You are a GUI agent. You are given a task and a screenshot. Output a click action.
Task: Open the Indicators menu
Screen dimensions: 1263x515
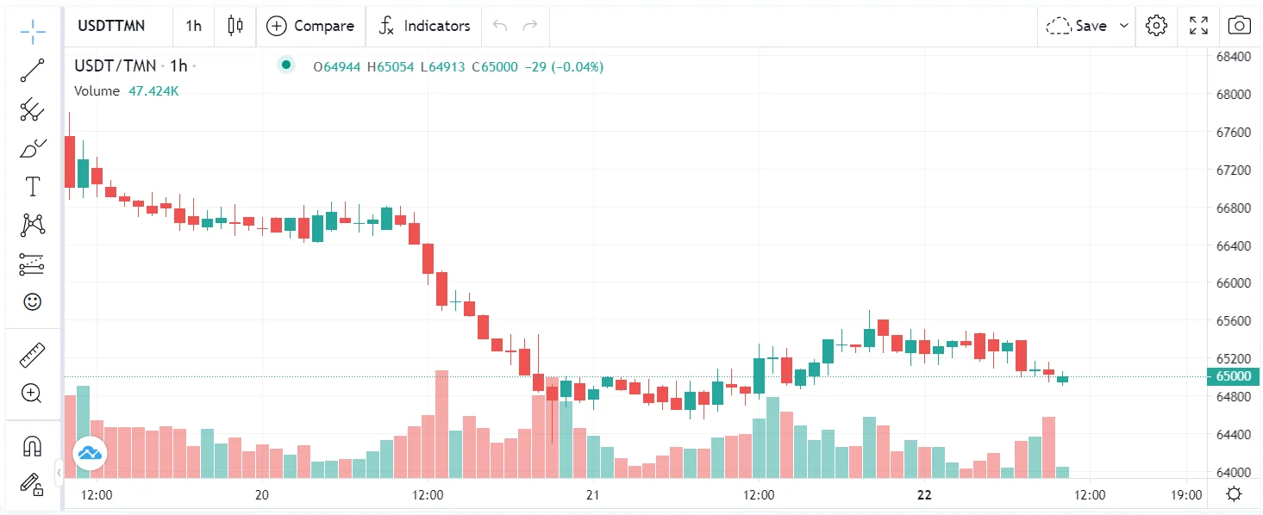point(425,26)
